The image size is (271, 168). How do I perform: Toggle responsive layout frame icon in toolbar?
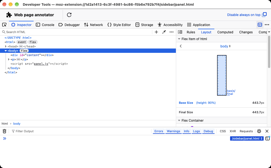[260, 25]
